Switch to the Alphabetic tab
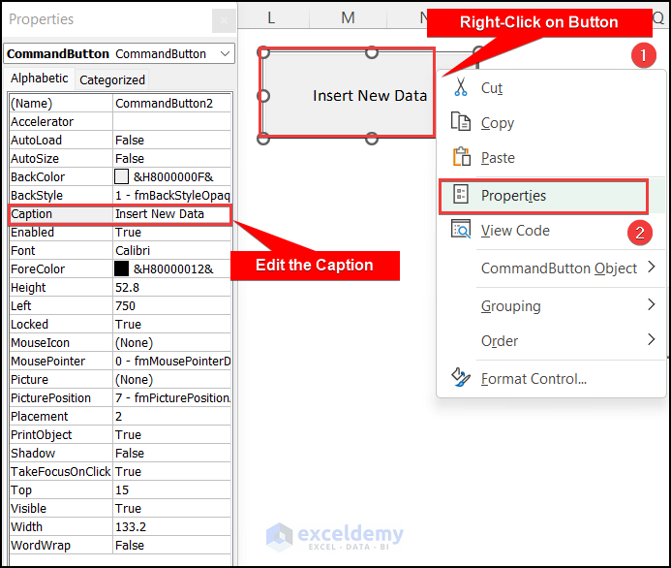The height and width of the screenshot is (568, 671). click(40, 79)
